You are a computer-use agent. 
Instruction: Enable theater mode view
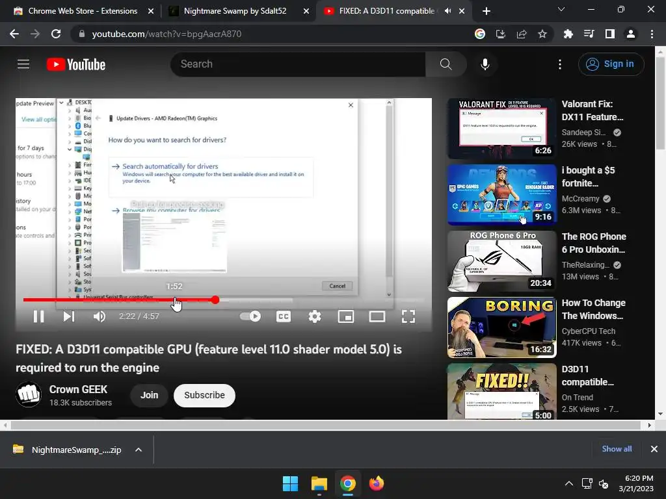click(377, 316)
